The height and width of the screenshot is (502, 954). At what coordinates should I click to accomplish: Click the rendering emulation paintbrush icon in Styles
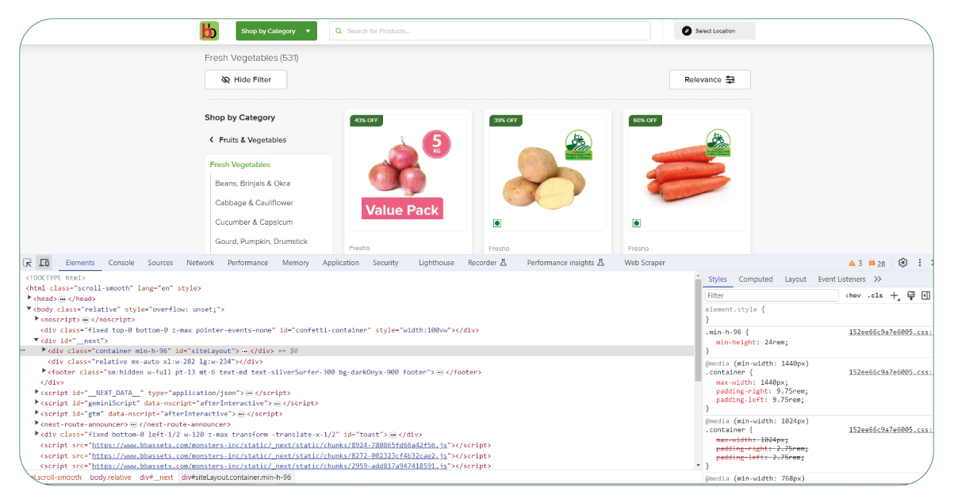[x=911, y=295]
